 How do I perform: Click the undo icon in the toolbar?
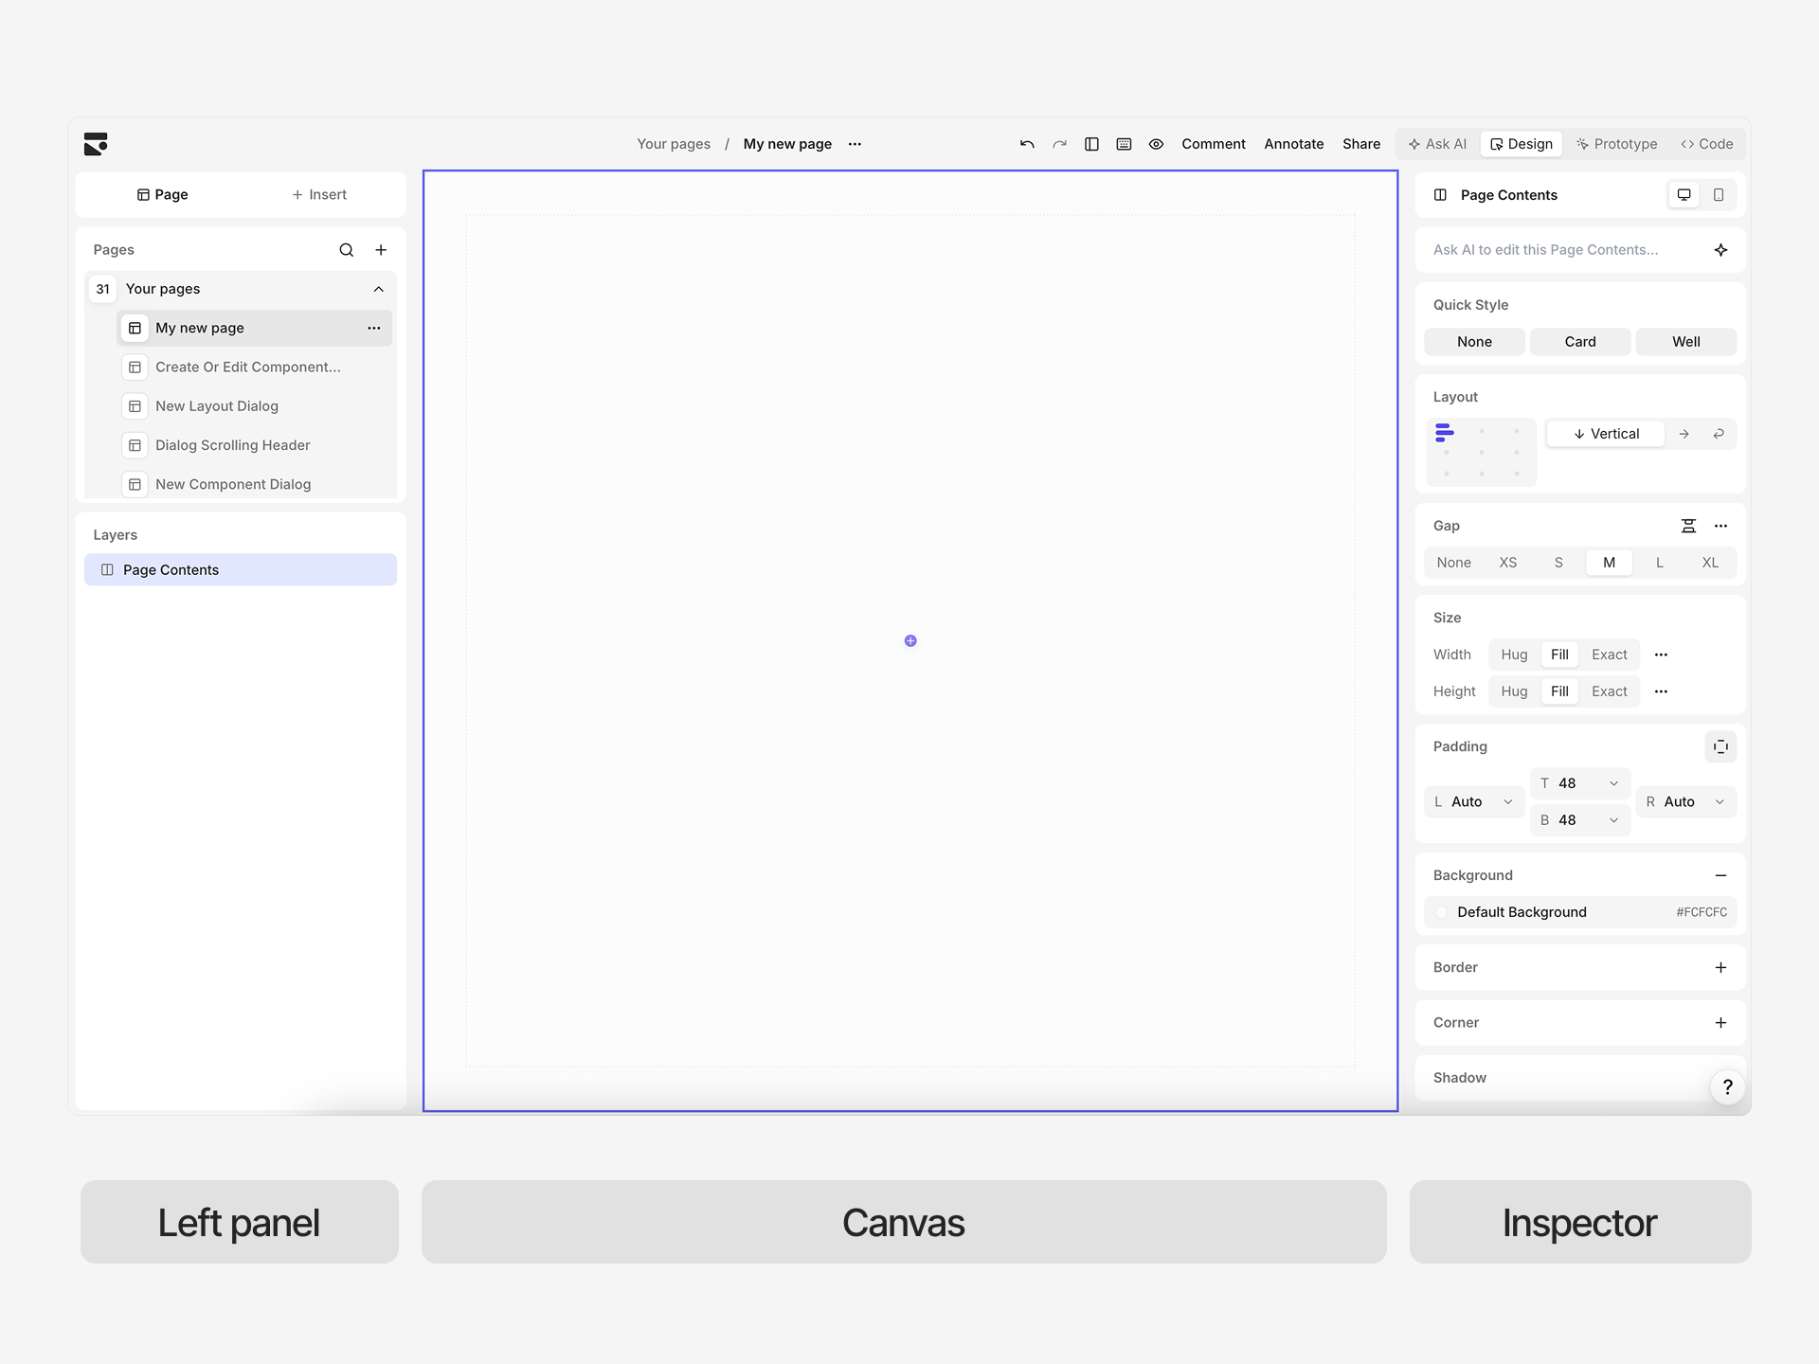[x=1026, y=144]
